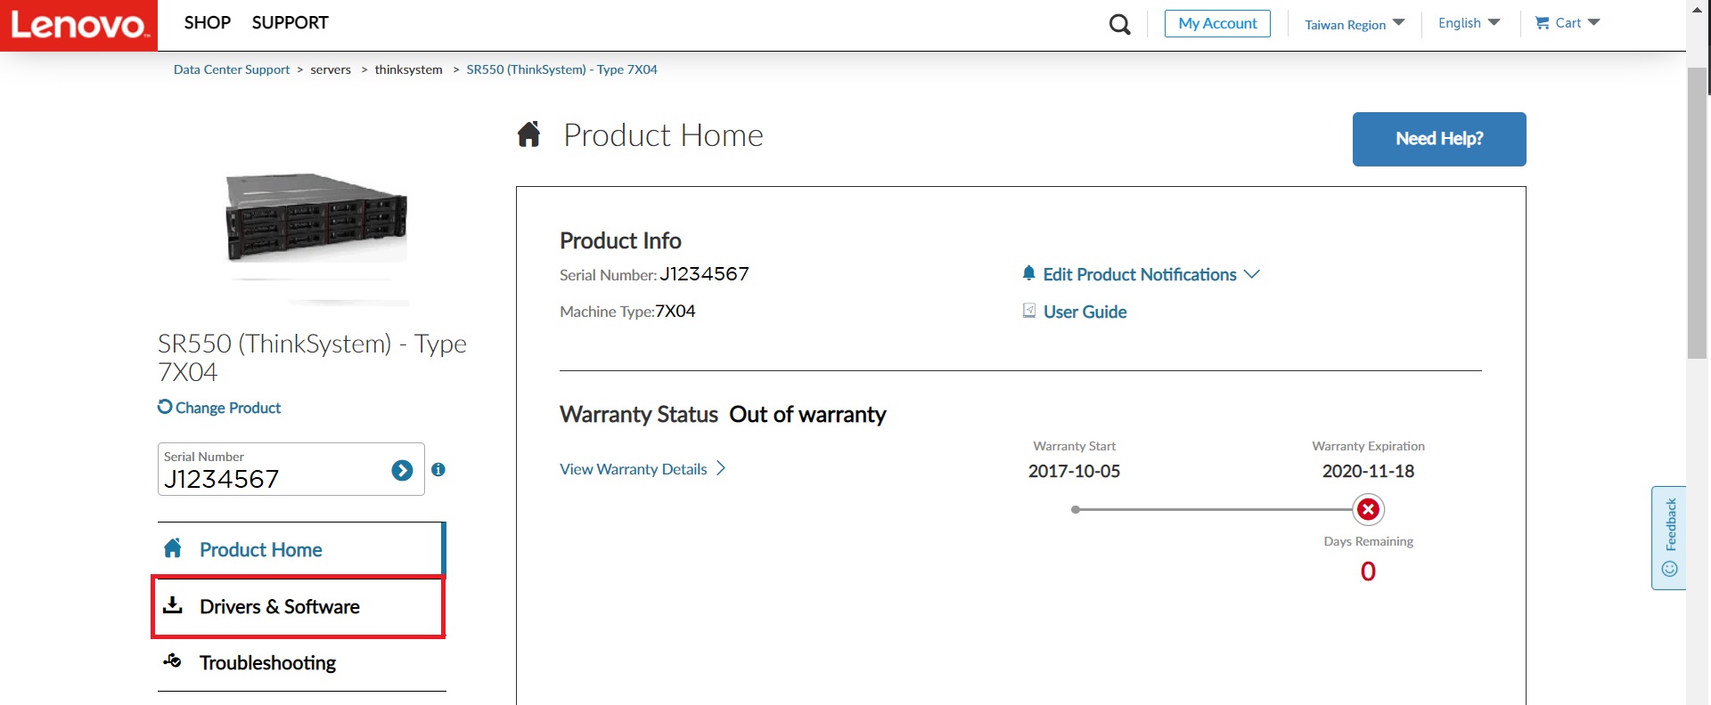Open the SUPPORT menu
The height and width of the screenshot is (705, 1711).
click(x=291, y=23)
